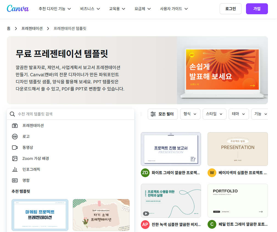The height and width of the screenshot is (232, 277).
Task: Open the beige PRESENTATION template thumbnail
Action: click(238, 149)
